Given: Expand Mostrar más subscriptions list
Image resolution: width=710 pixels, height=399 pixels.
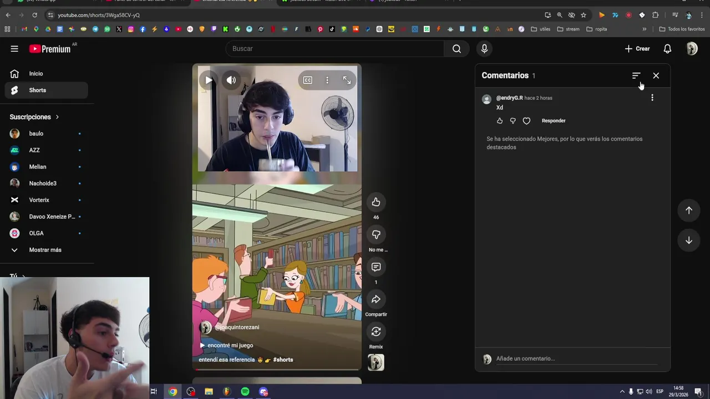Looking at the screenshot, I should pos(46,250).
